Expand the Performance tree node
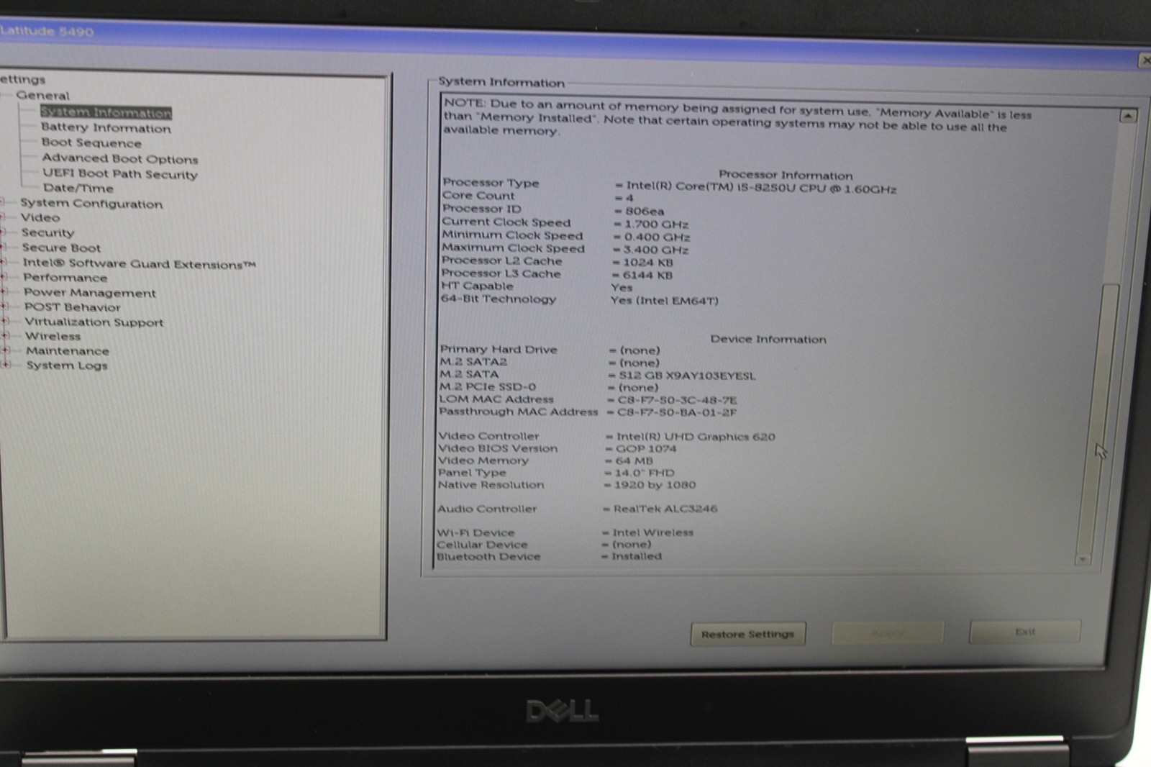This screenshot has height=767, width=1151. 4,277
